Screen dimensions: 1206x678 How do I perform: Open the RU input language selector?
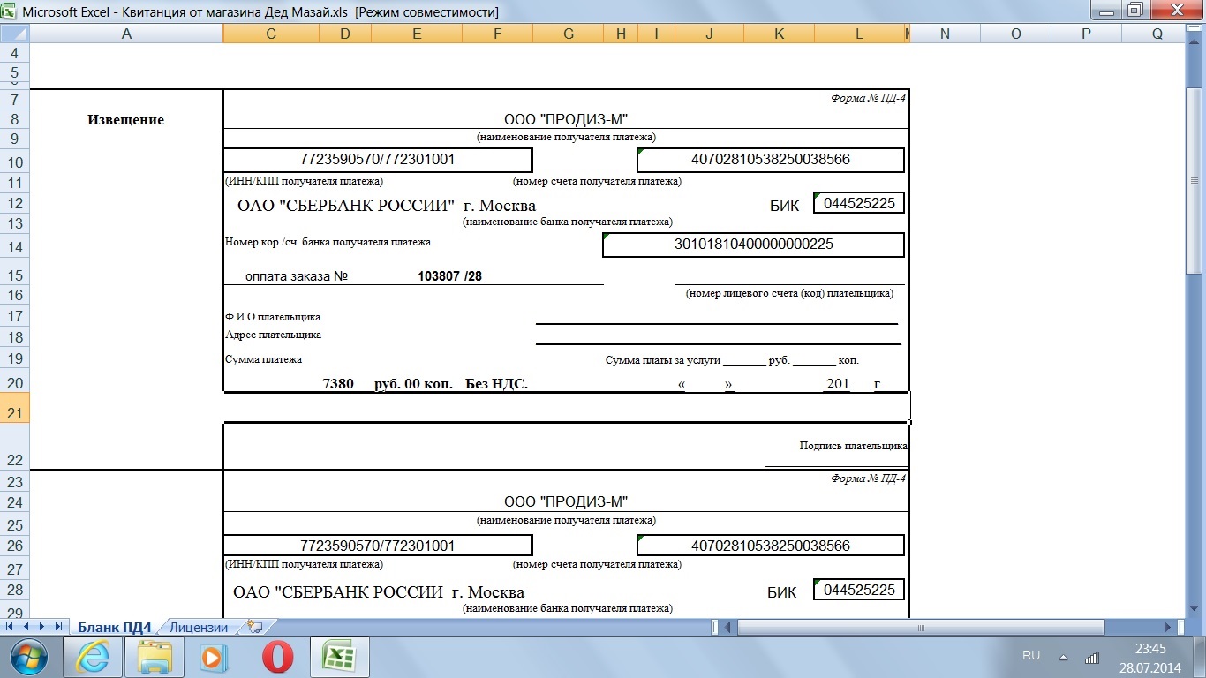[x=1030, y=656]
